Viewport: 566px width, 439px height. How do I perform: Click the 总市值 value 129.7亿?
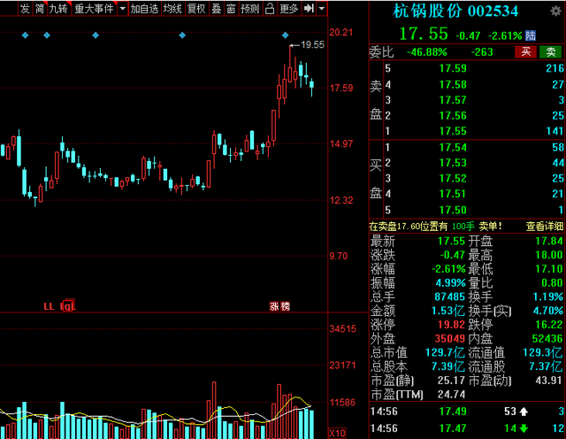[x=445, y=352]
